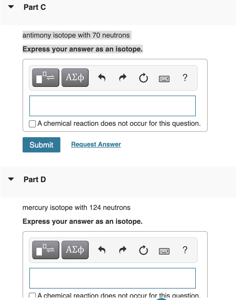The width and height of the screenshot is (236, 300).
Task: Click the undo arrow in Part C toolbar
Action: coord(102,77)
